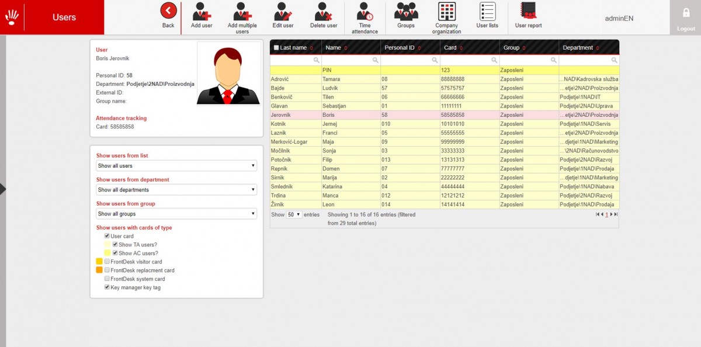The height and width of the screenshot is (347, 701).
Task: Select the Kotnik Jernej row
Action: [x=445, y=124]
